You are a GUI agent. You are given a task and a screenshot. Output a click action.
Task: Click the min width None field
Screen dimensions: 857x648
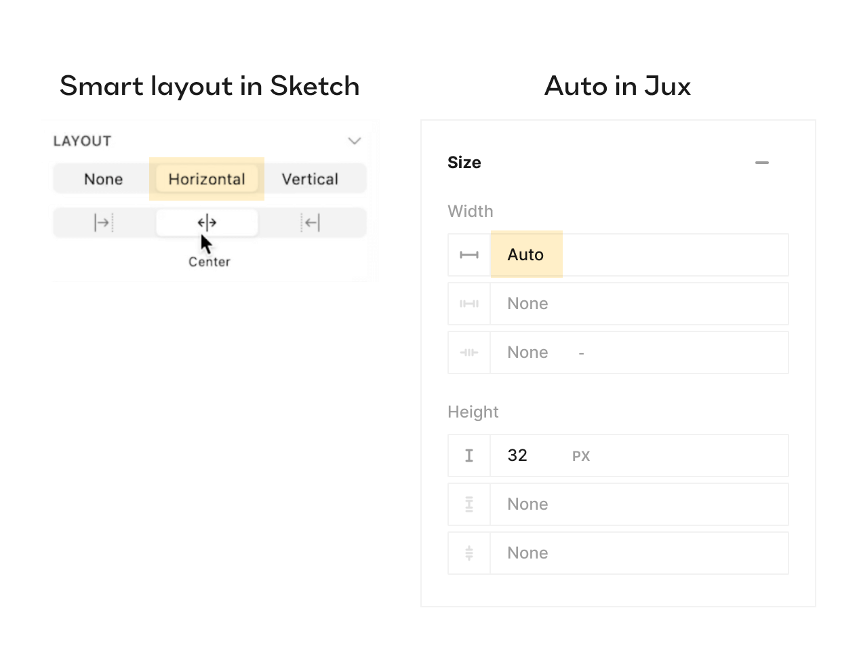click(637, 303)
